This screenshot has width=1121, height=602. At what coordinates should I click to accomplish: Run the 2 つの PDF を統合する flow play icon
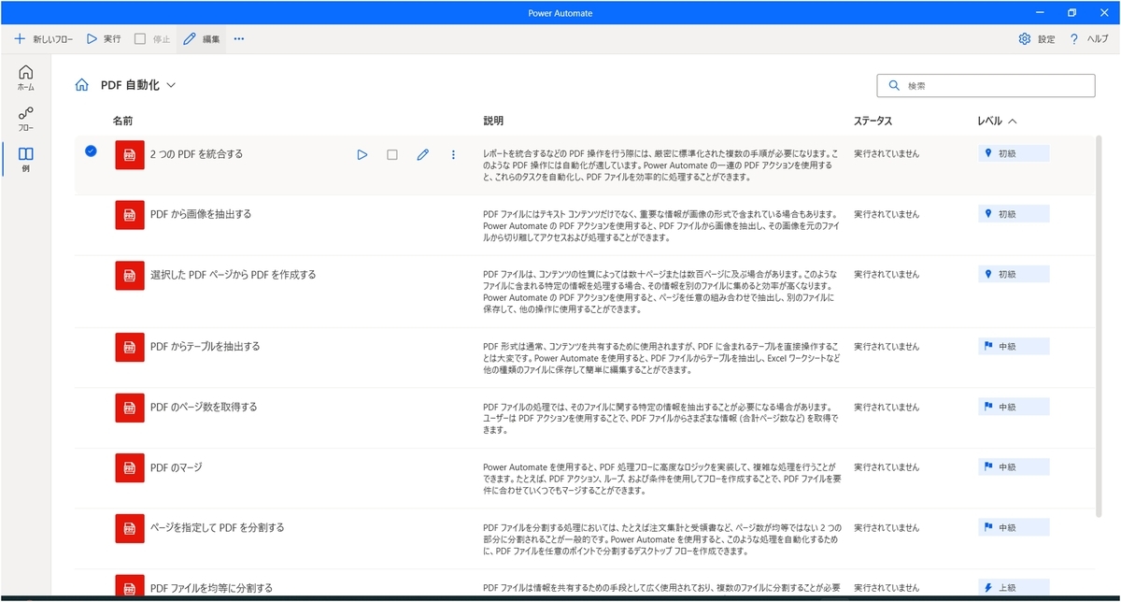[362, 154]
